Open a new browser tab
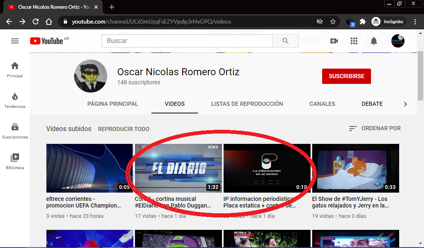 click(x=112, y=7)
